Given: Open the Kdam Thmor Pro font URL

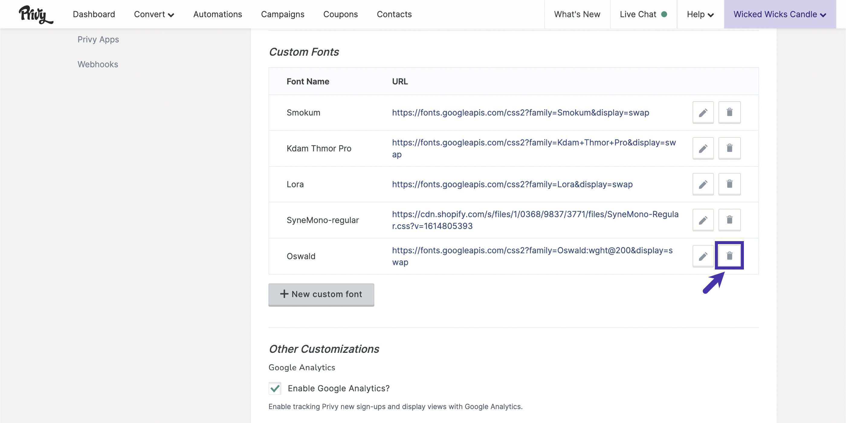Looking at the screenshot, I should [x=534, y=148].
